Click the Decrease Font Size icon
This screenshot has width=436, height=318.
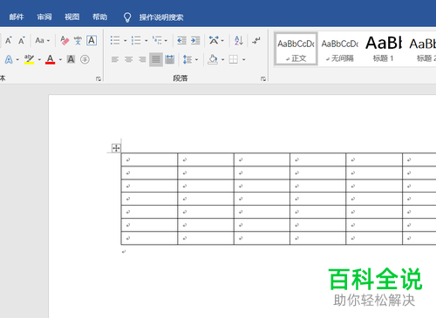click(x=21, y=40)
